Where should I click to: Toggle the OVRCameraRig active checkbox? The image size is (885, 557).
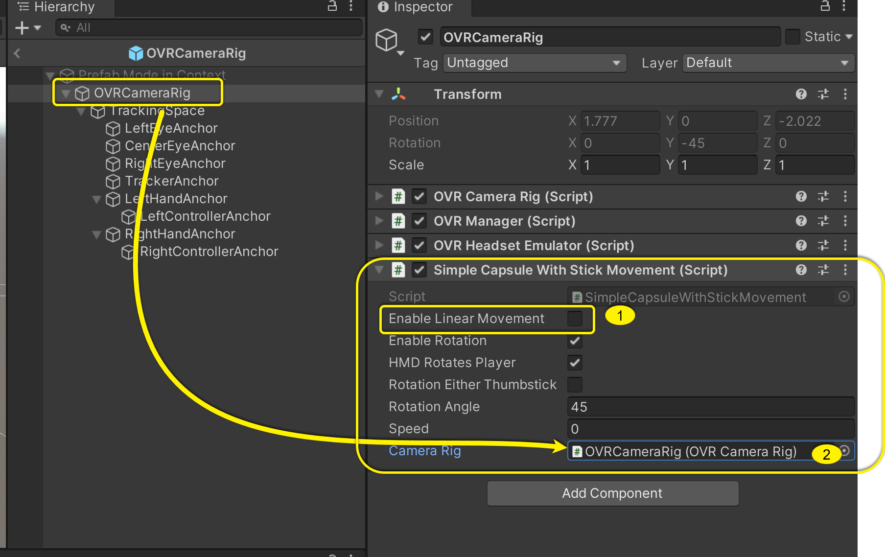(x=425, y=37)
